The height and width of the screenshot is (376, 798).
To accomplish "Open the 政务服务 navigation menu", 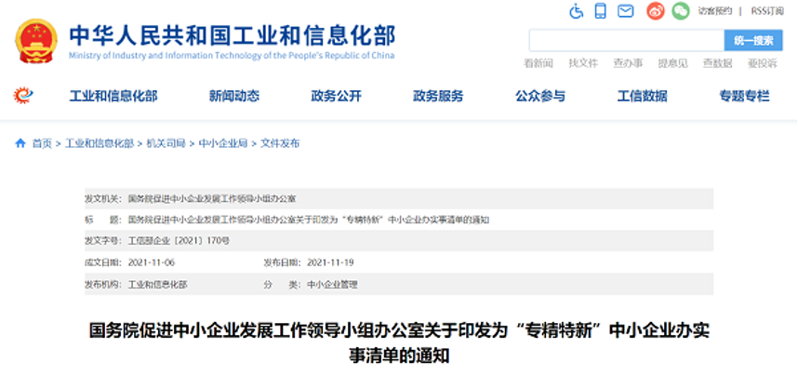I will coord(438,96).
